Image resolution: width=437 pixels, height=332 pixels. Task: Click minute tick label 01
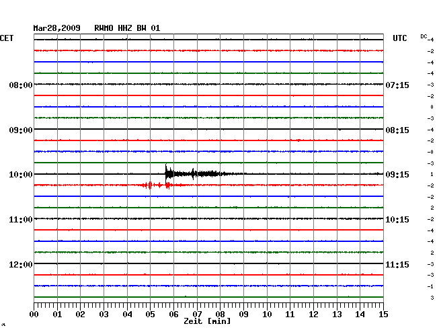(57, 315)
